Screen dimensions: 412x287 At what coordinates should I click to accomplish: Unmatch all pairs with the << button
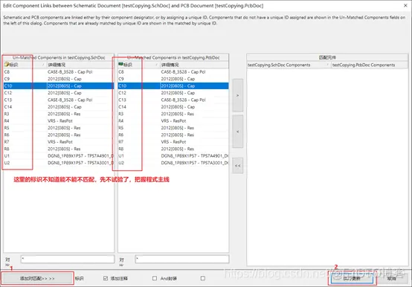pos(237,165)
